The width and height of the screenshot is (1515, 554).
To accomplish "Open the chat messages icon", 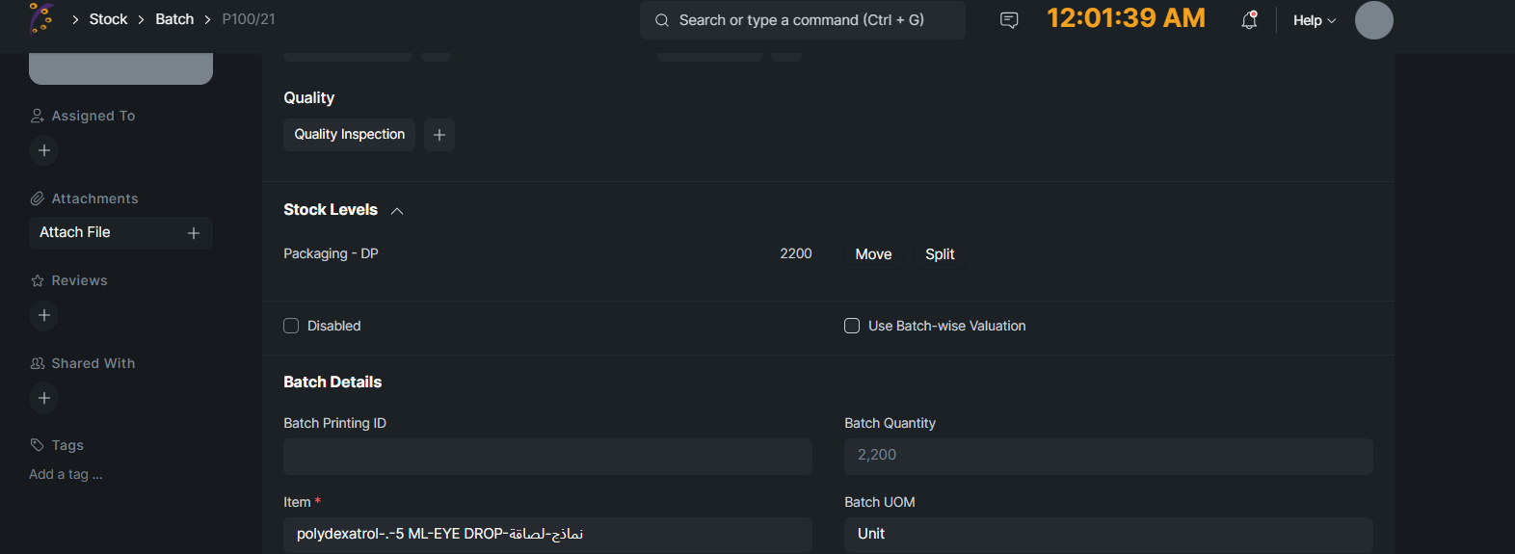I will [x=1009, y=20].
